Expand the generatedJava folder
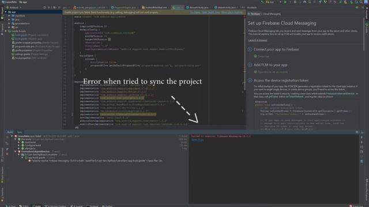This screenshot has width=369, height=207. (9, 24)
